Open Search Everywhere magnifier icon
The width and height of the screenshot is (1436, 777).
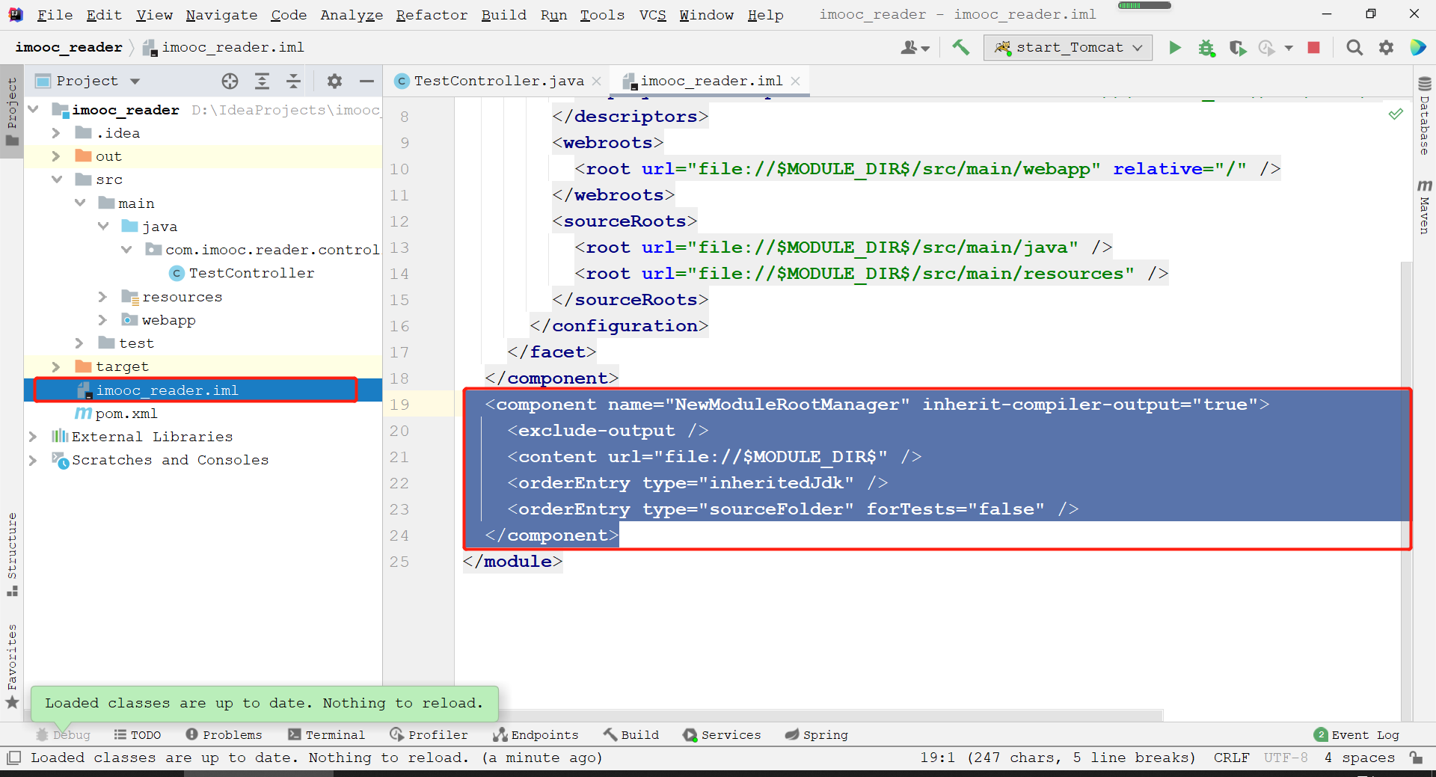[x=1354, y=47]
